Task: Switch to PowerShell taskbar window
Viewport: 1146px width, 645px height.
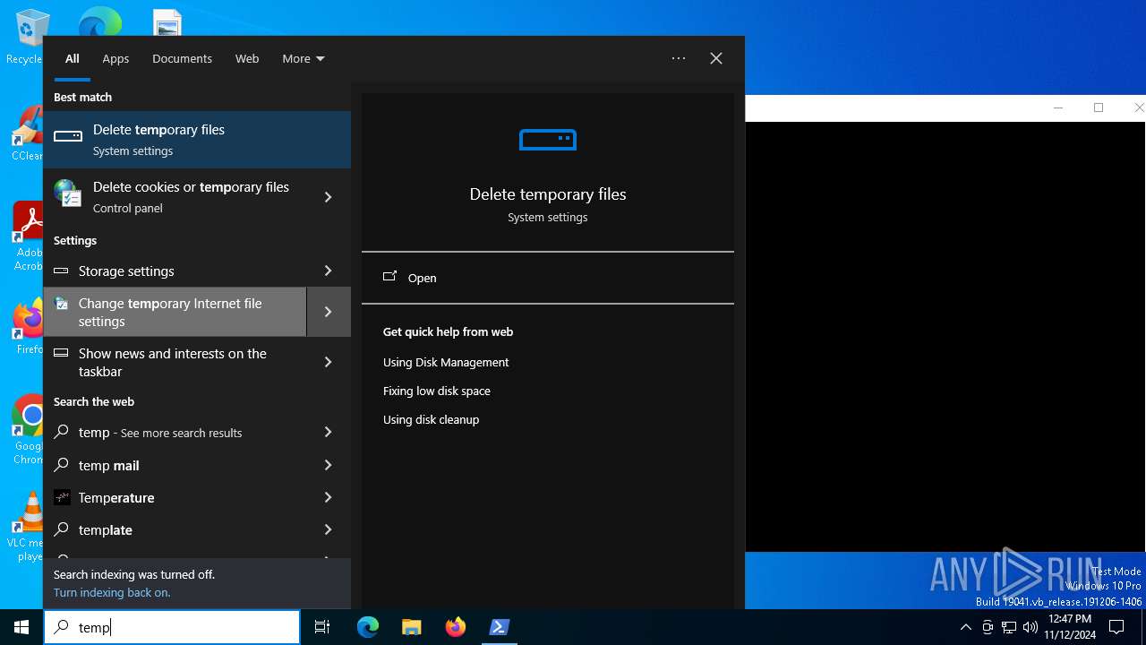Action: (500, 627)
